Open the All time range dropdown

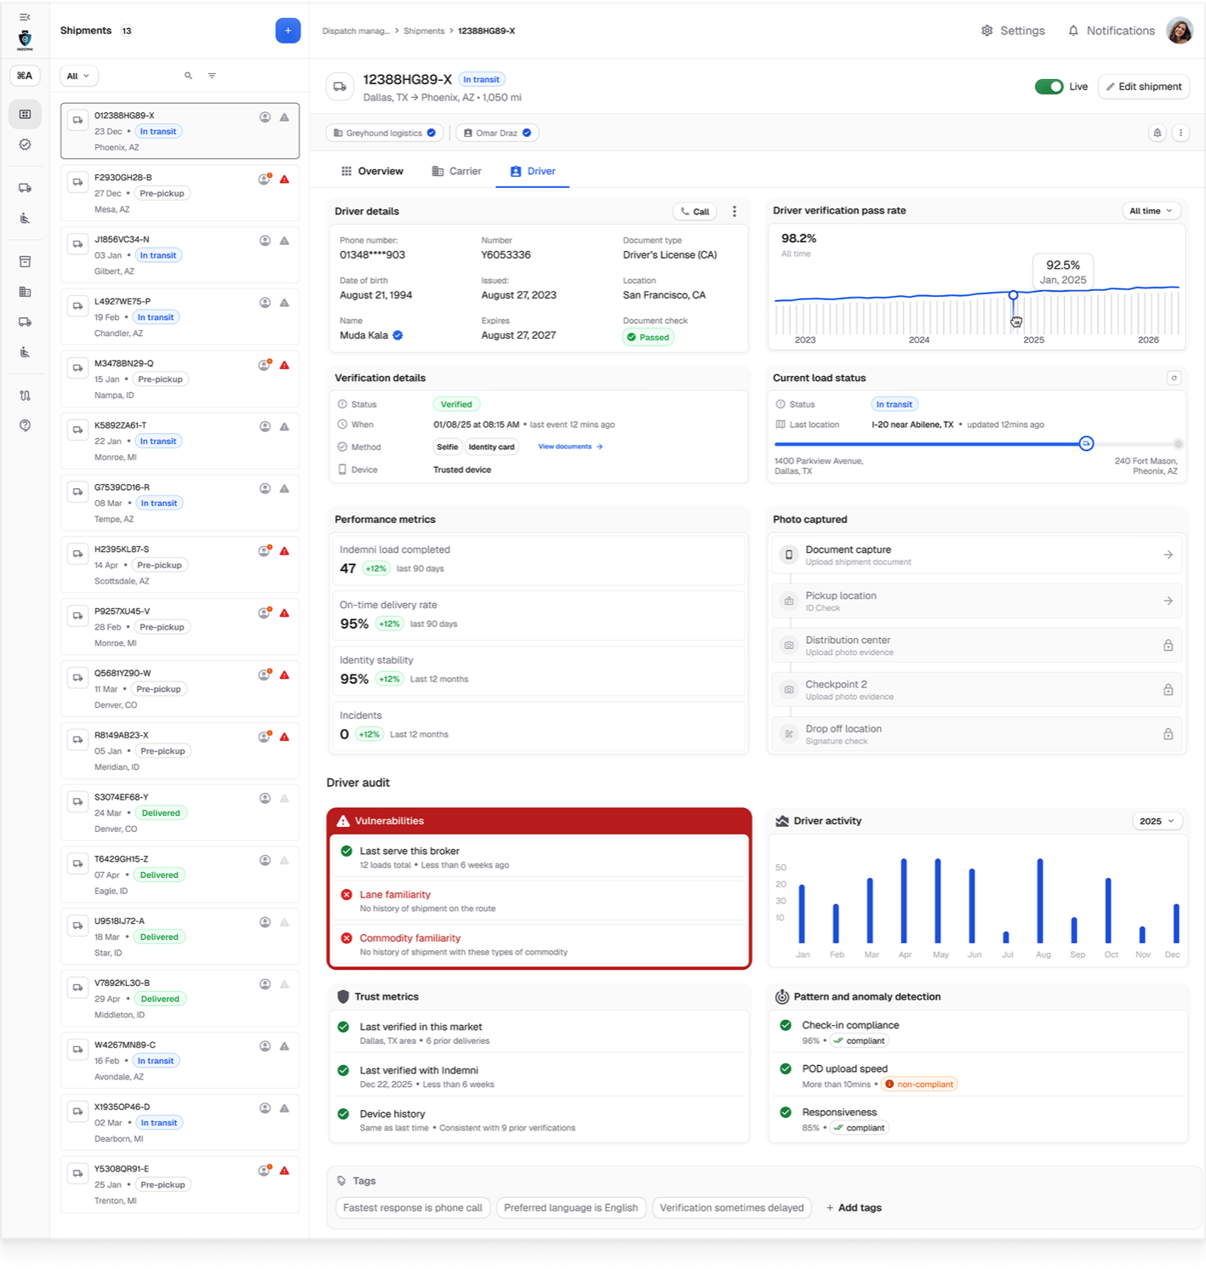pyautogui.click(x=1151, y=211)
